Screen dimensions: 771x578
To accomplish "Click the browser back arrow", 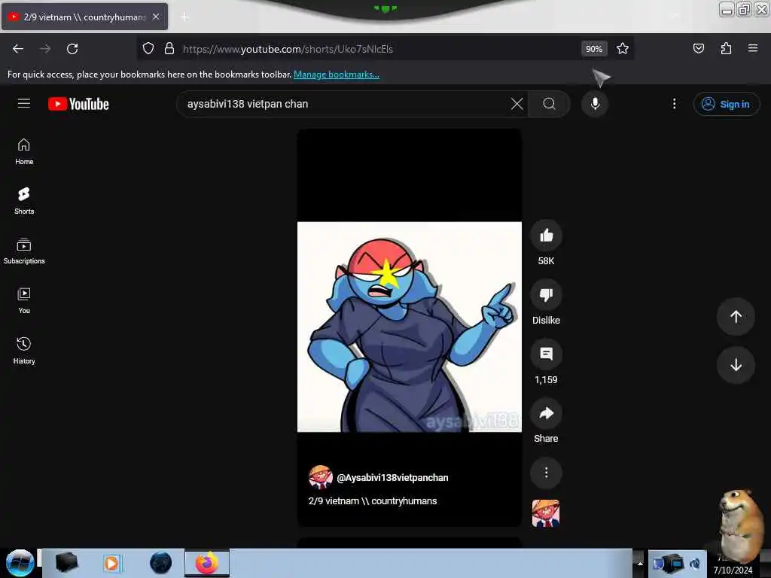I will [18, 49].
